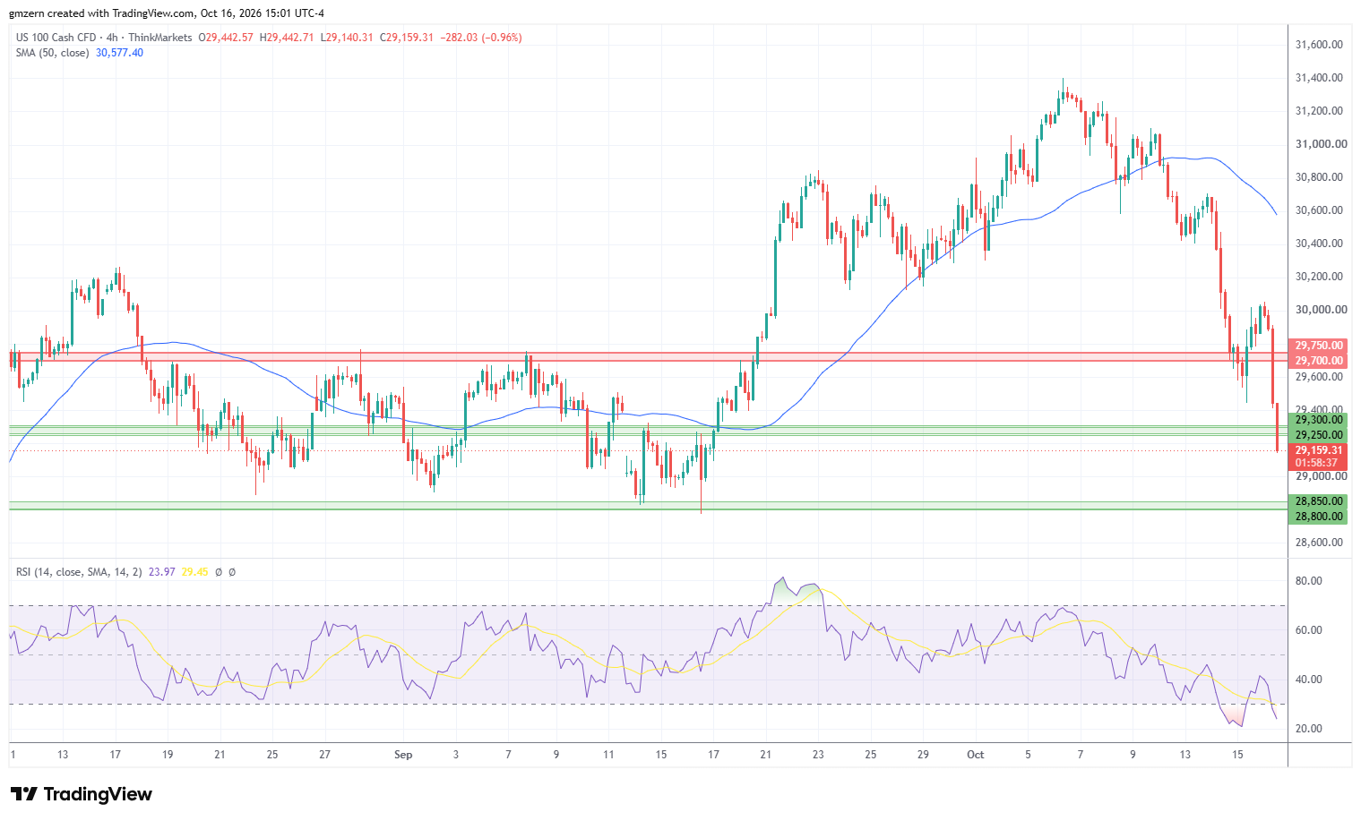This screenshot has width=1361, height=821.
Task: Click the 29,250.00 green price label
Action: click(1317, 435)
